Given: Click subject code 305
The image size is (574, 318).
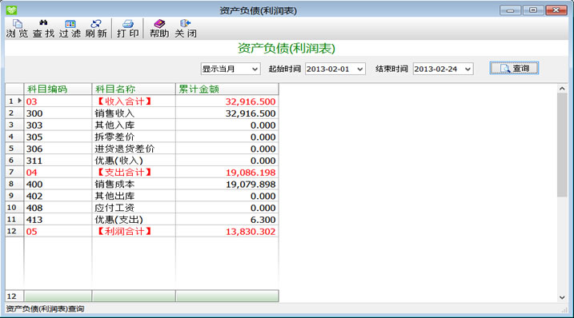Looking at the screenshot, I should (x=34, y=137).
